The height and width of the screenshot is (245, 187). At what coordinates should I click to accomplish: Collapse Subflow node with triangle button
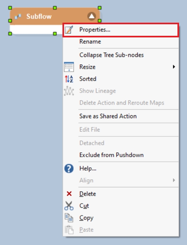tap(92, 16)
